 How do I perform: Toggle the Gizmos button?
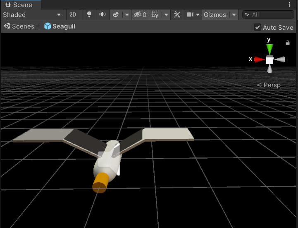click(x=215, y=14)
